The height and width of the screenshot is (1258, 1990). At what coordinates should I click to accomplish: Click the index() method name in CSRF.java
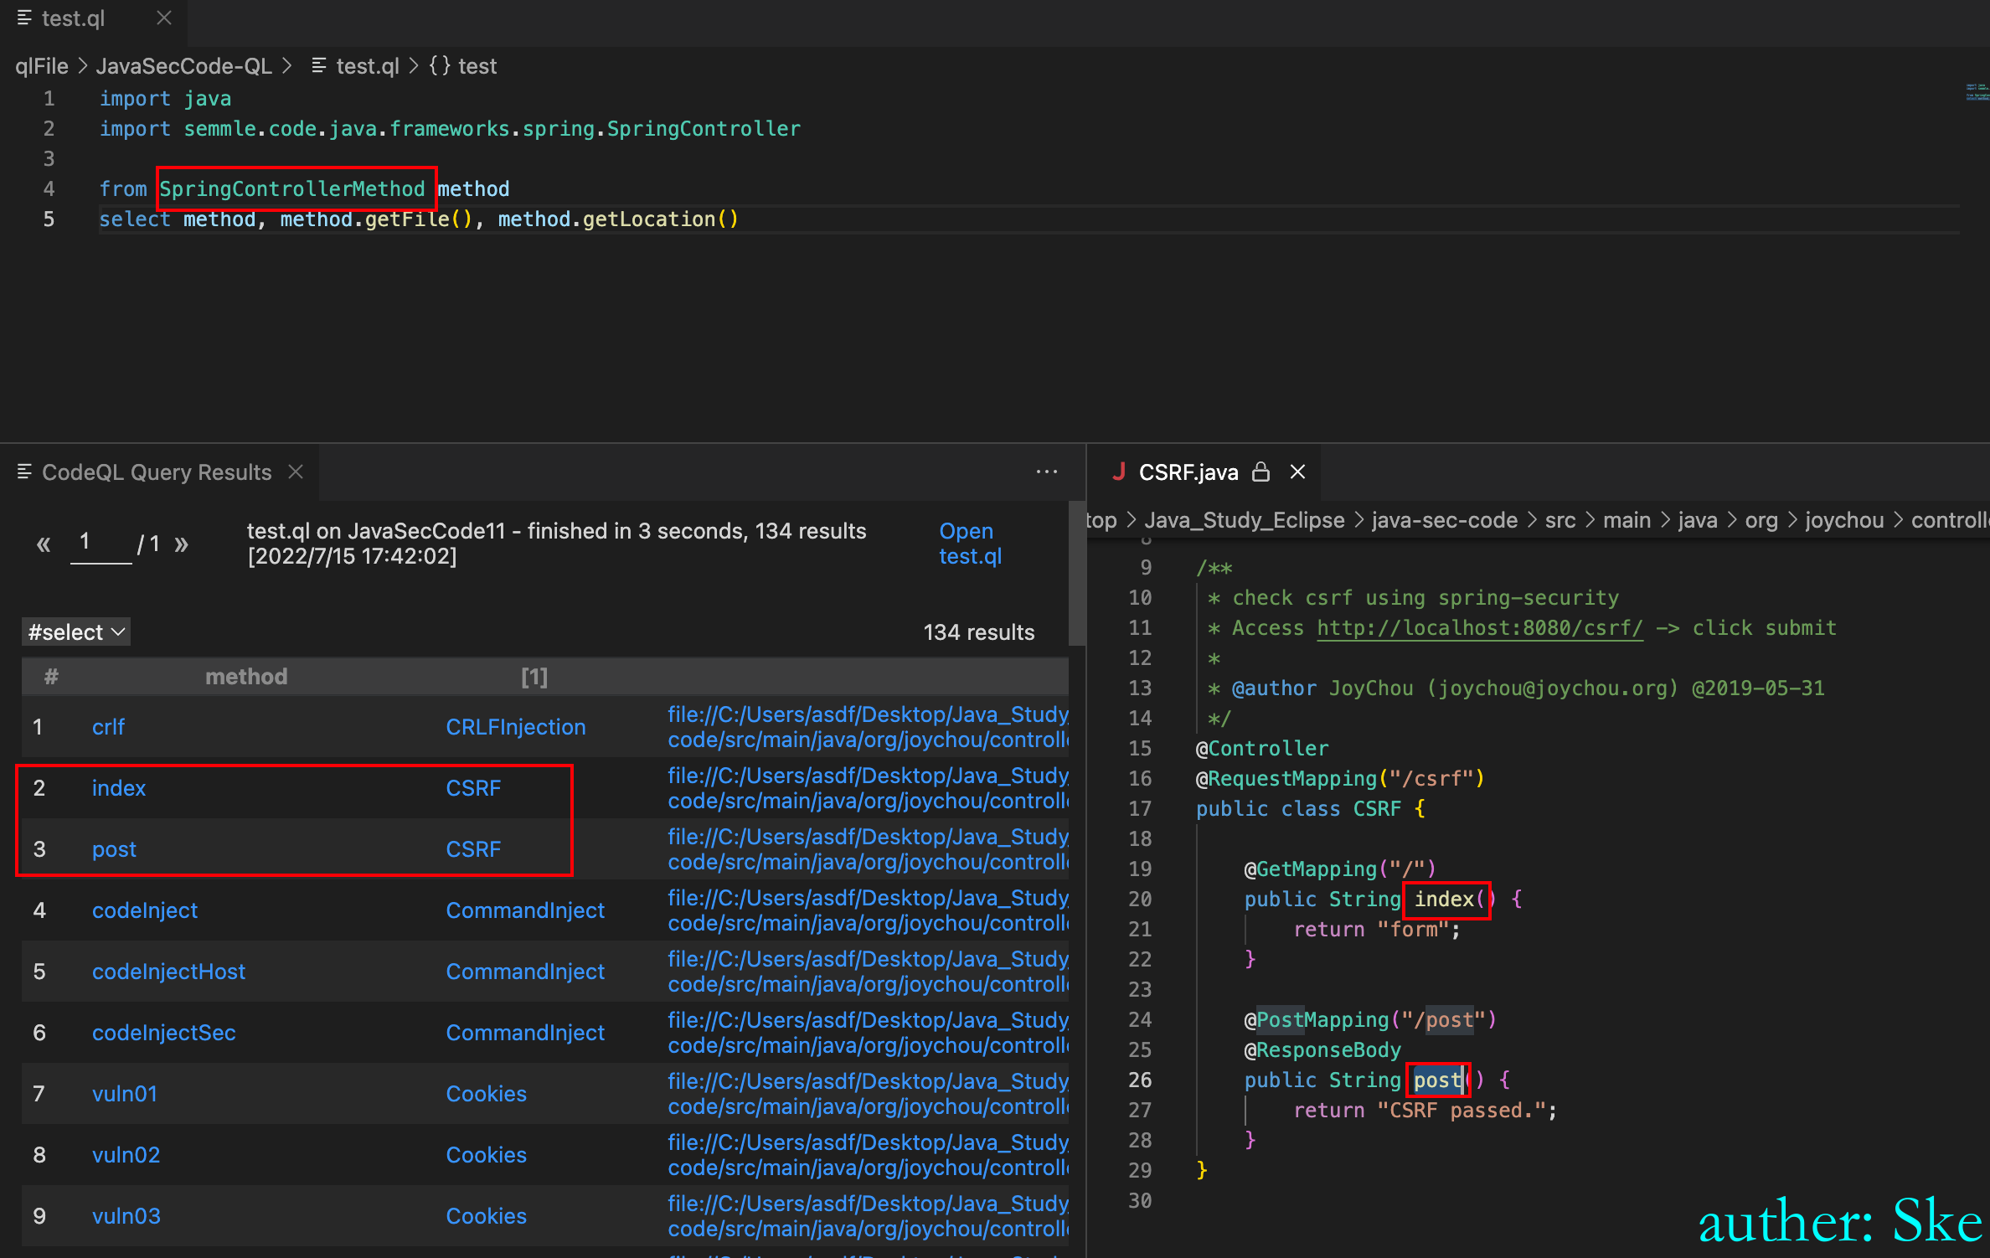point(1444,900)
